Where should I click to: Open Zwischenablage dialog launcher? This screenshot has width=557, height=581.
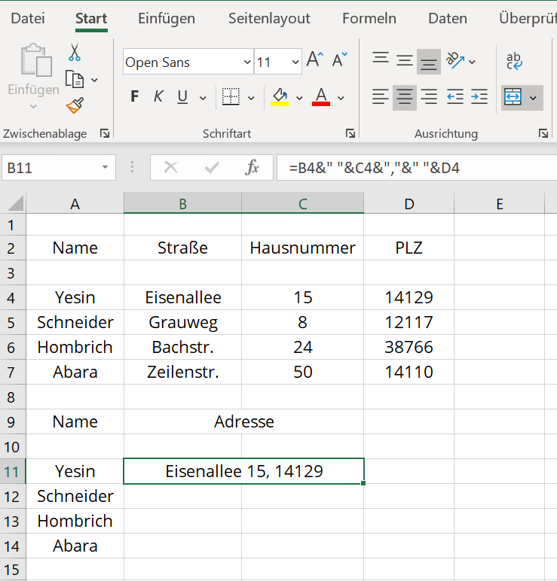point(105,133)
